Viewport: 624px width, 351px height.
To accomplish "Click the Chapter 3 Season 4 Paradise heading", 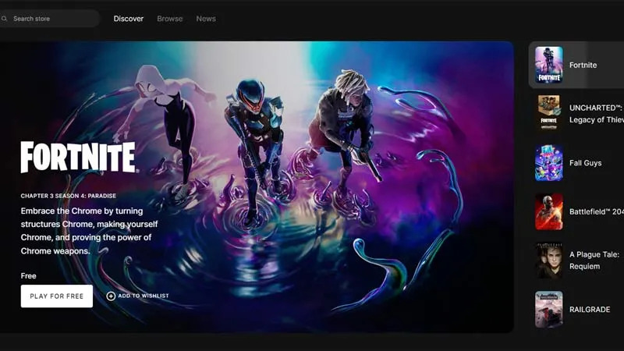I will (69, 196).
